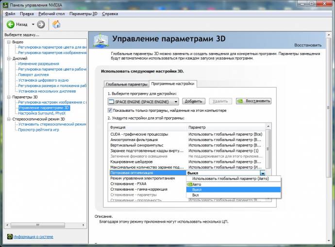The image size is (335, 247).
Task: Select Потоковая оптимизация row
Action: [148, 173]
